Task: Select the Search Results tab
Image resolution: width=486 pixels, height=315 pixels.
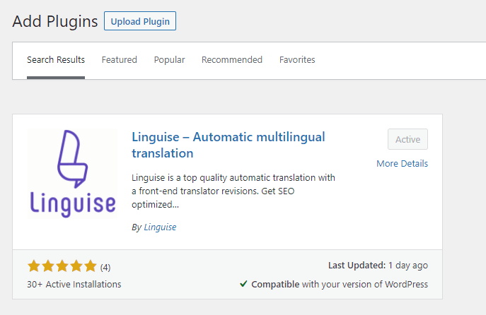Action: click(56, 60)
